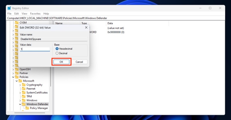The width and height of the screenshot is (231, 120).
Task: Select the TPM key label
Action: pos(29,96)
